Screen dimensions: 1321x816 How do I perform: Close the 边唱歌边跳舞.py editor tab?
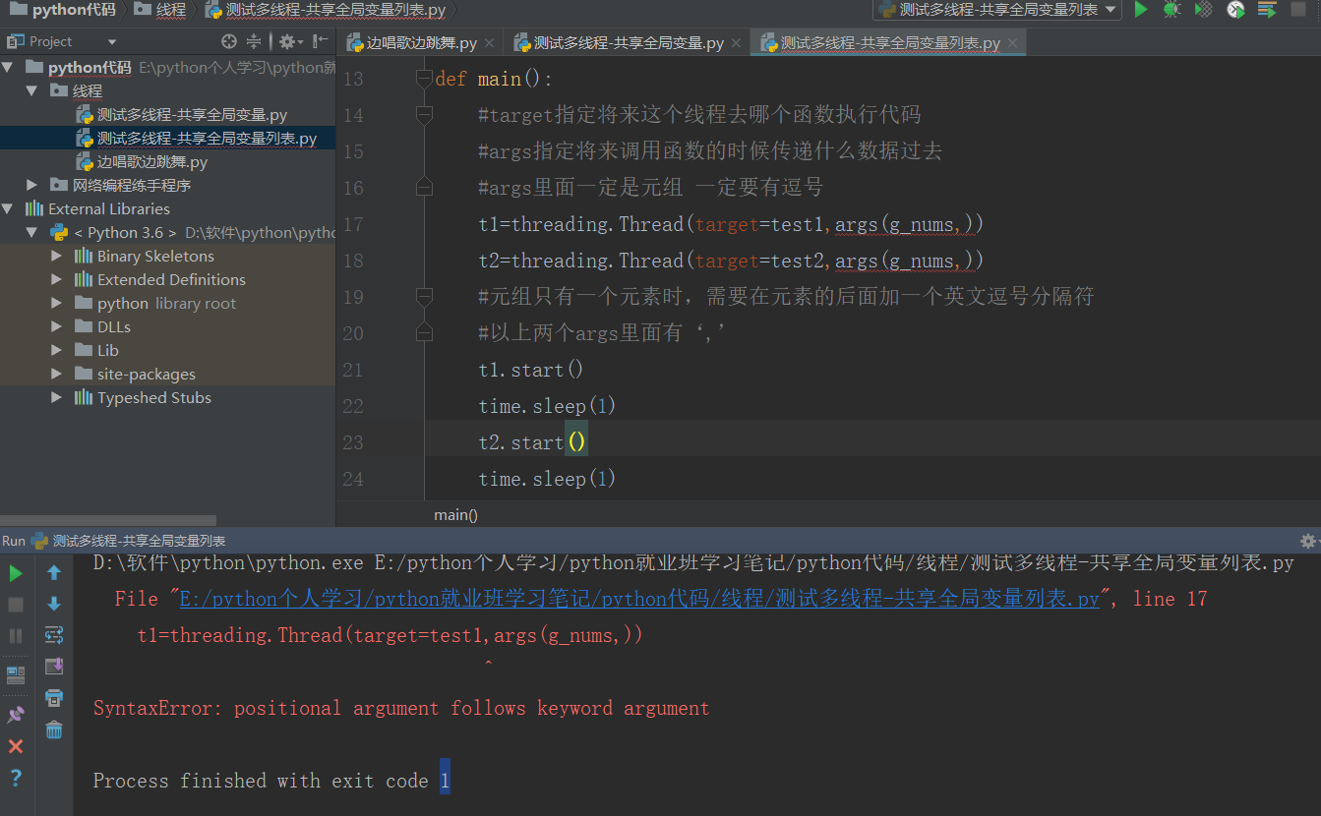click(491, 43)
